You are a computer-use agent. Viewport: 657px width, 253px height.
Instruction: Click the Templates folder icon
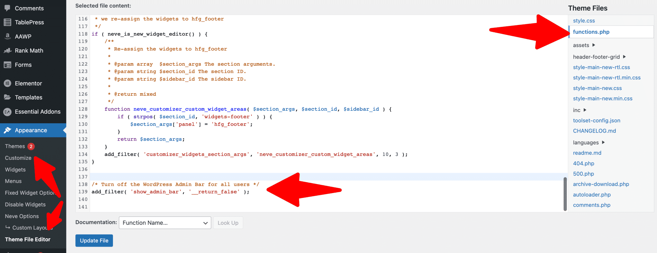coord(7,97)
